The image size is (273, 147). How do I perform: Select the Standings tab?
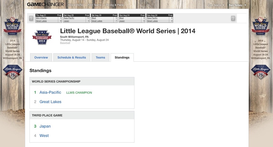point(122,57)
